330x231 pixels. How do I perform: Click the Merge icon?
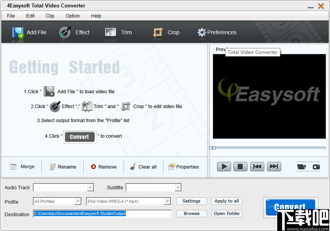pyautogui.click(x=13, y=167)
